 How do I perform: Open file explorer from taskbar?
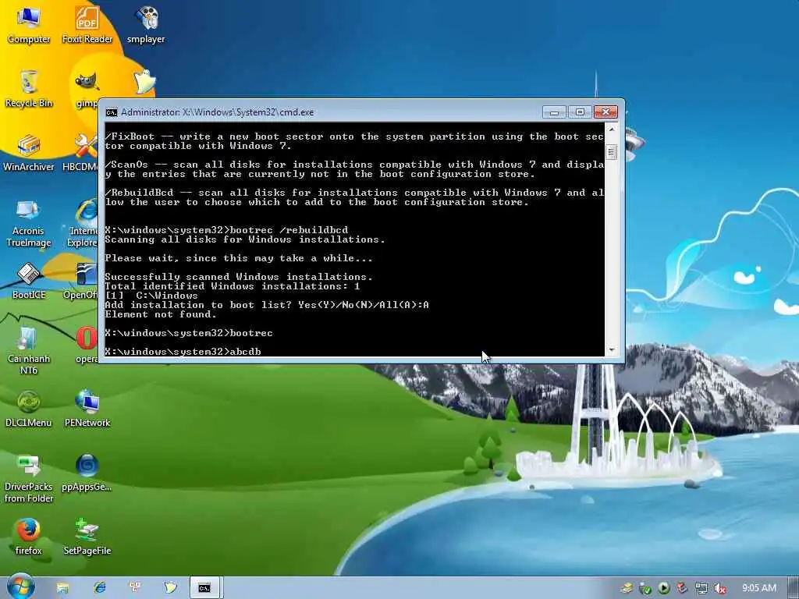coord(62,588)
